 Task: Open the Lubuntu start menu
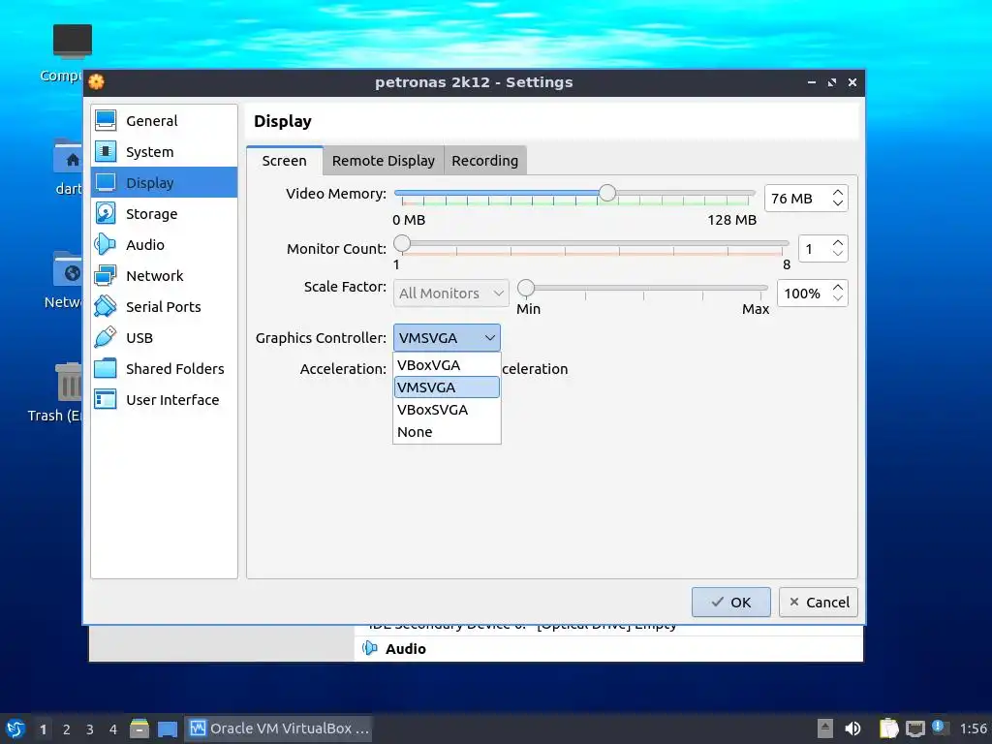[15, 728]
